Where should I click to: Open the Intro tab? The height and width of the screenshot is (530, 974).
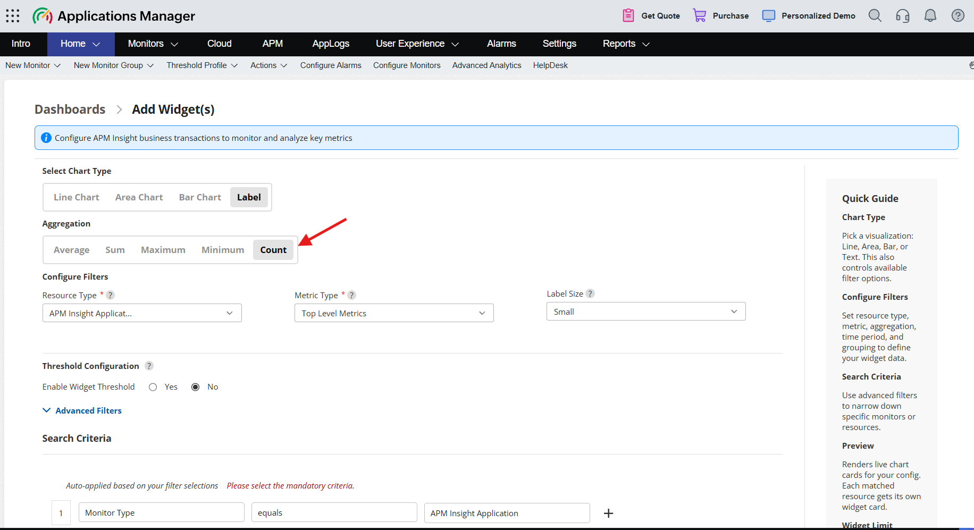[21, 44]
